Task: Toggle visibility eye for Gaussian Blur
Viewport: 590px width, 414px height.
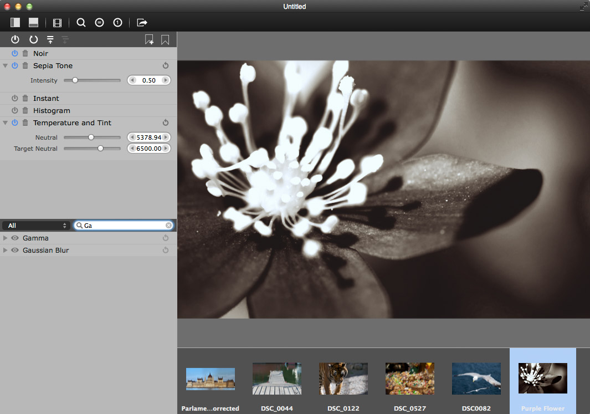Action: 15,251
